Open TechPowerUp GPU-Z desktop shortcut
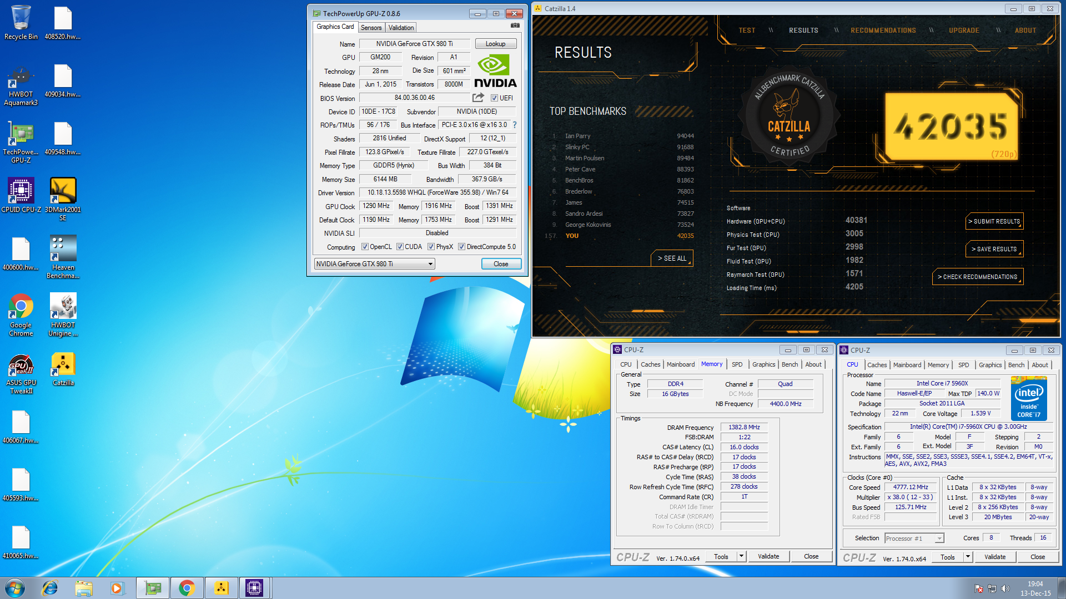1066x599 pixels. pyautogui.click(x=21, y=144)
